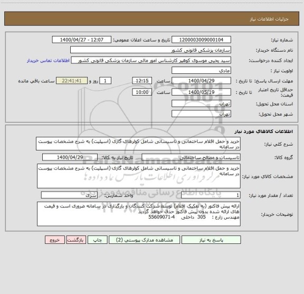Image resolution: width=304 pixels, height=294 pixels.
Task: Click the مشخصات کالای مورد نیاز text area
Action: tap(139, 176)
